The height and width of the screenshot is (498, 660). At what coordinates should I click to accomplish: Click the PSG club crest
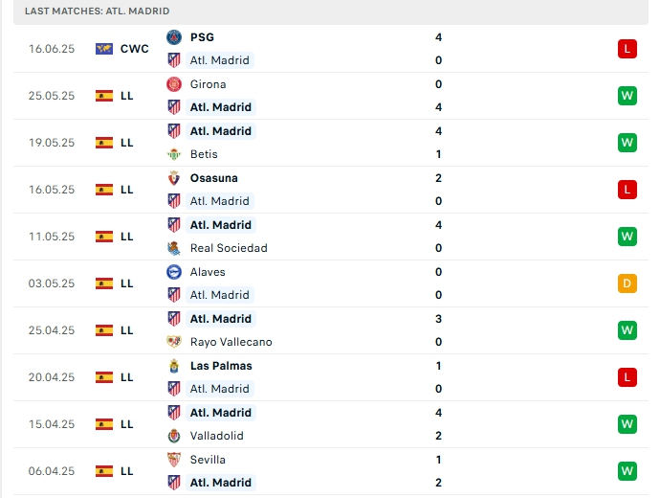coord(174,37)
